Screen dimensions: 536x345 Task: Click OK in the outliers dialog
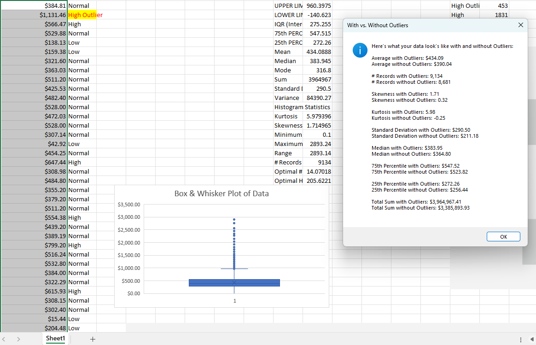(x=503, y=237)
